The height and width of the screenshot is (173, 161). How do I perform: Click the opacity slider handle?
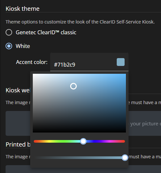coord(125,158)
